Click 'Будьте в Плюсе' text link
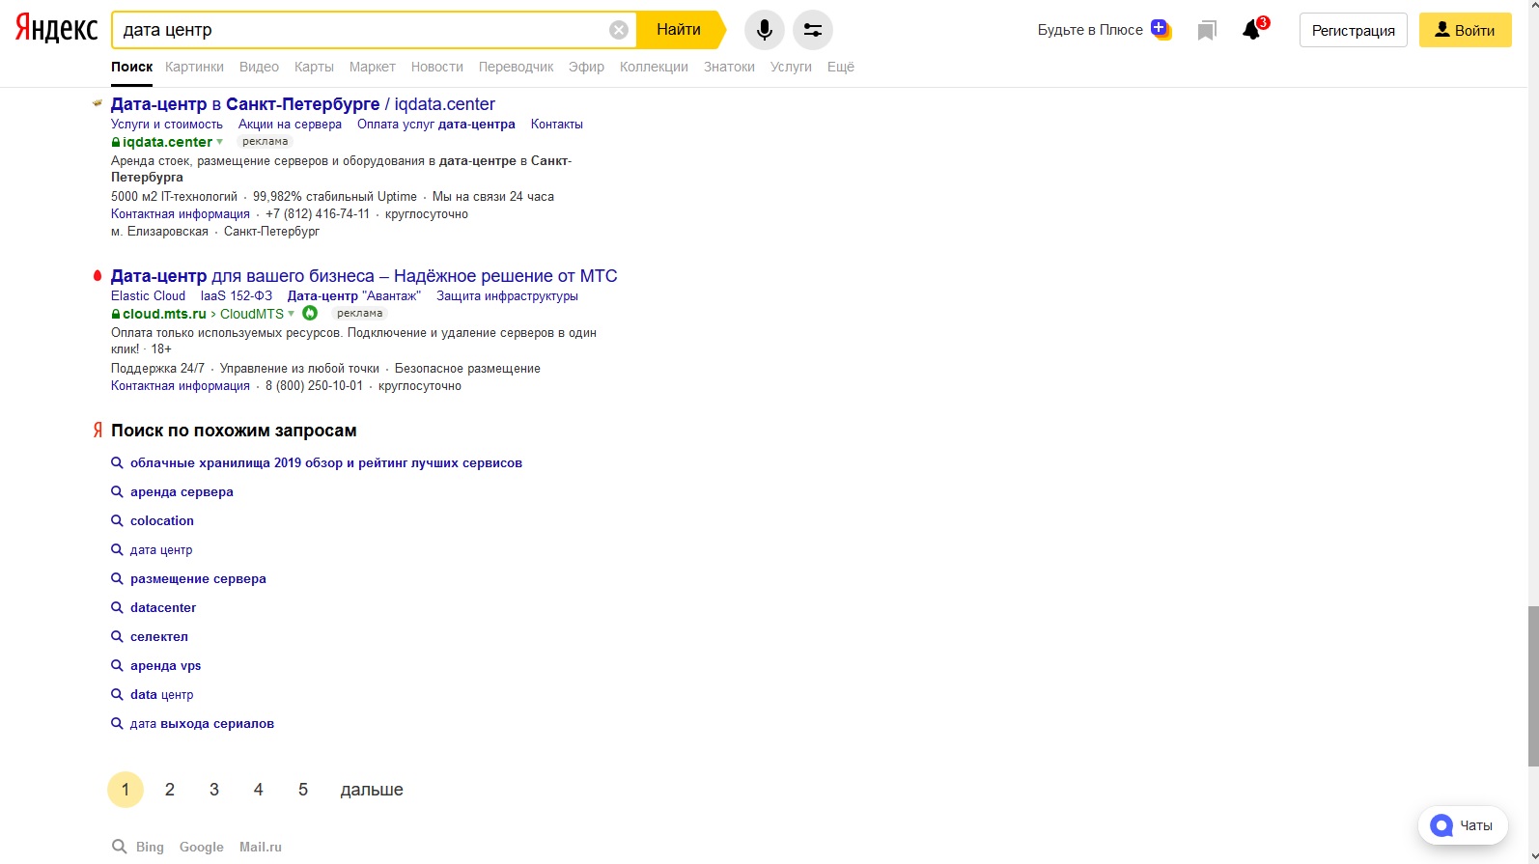 point(1090,30)
